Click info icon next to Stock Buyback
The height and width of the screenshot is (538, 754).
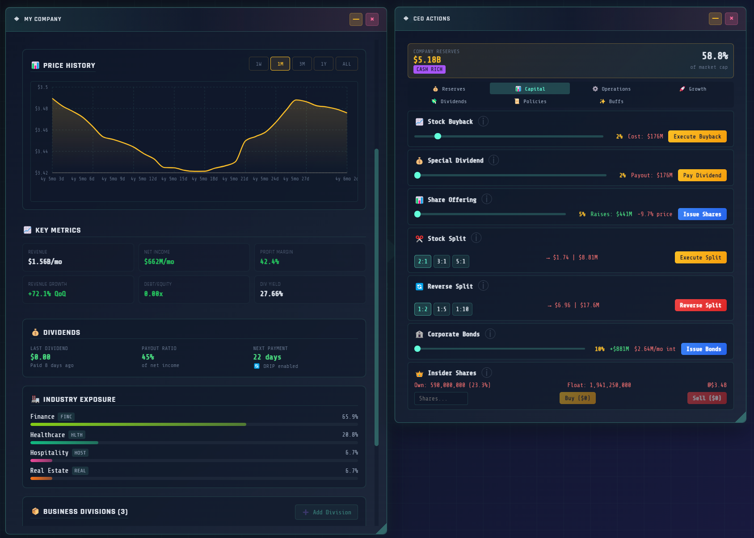(x=483, y=121)
